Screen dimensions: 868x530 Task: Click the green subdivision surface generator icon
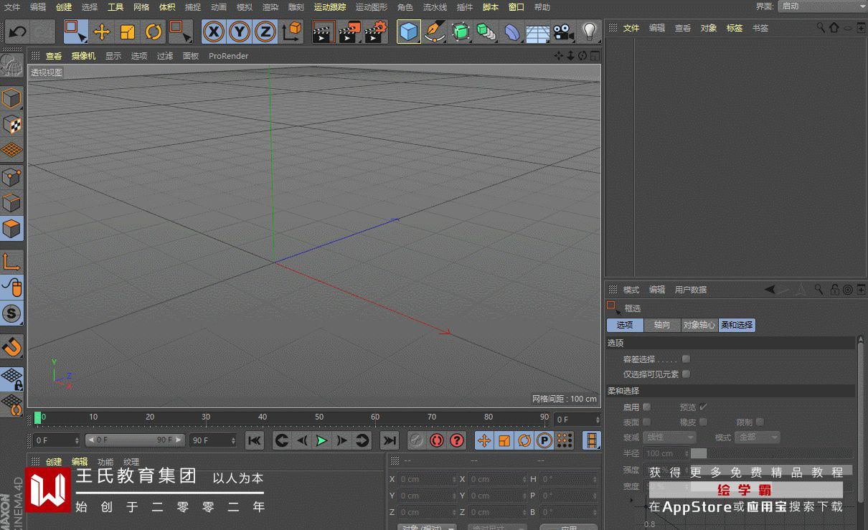[x=461, y=32]
